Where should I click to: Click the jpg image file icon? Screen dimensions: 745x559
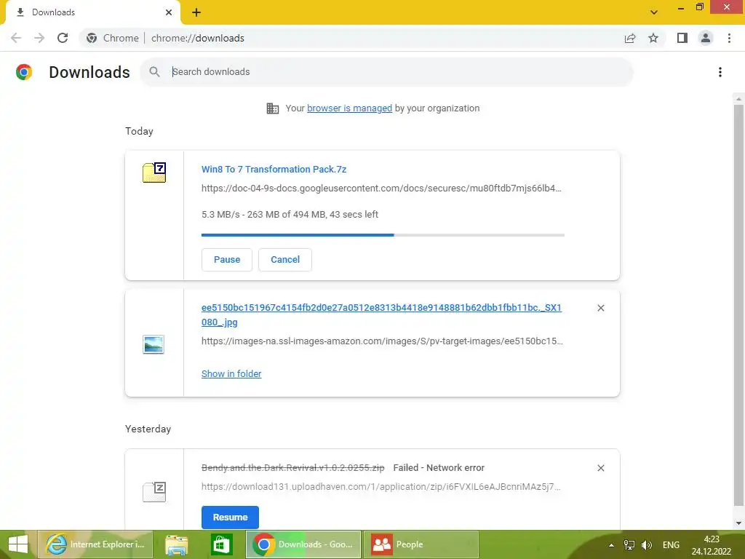tap(154, 344)
